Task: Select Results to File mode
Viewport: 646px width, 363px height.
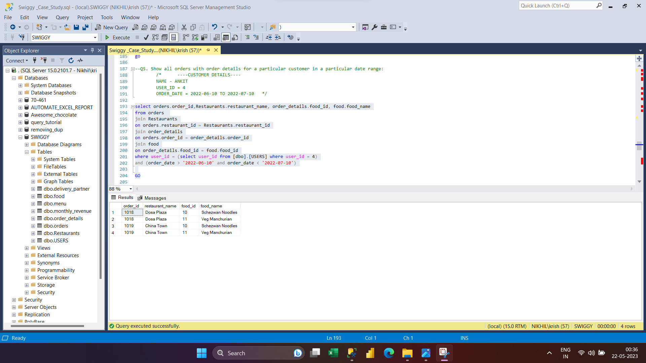Action: click(235, 37)
